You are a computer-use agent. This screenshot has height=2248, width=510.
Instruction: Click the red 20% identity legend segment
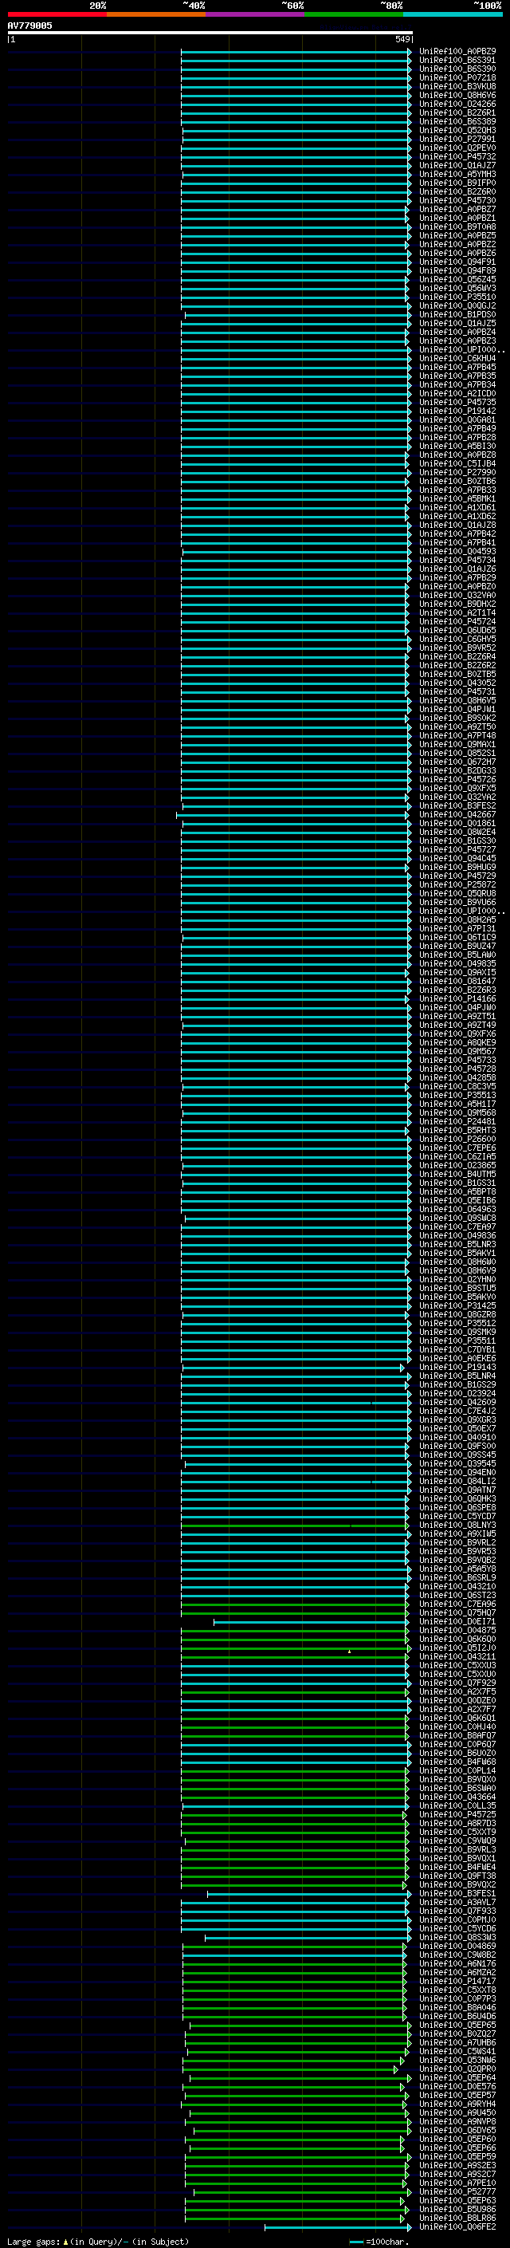57,14
